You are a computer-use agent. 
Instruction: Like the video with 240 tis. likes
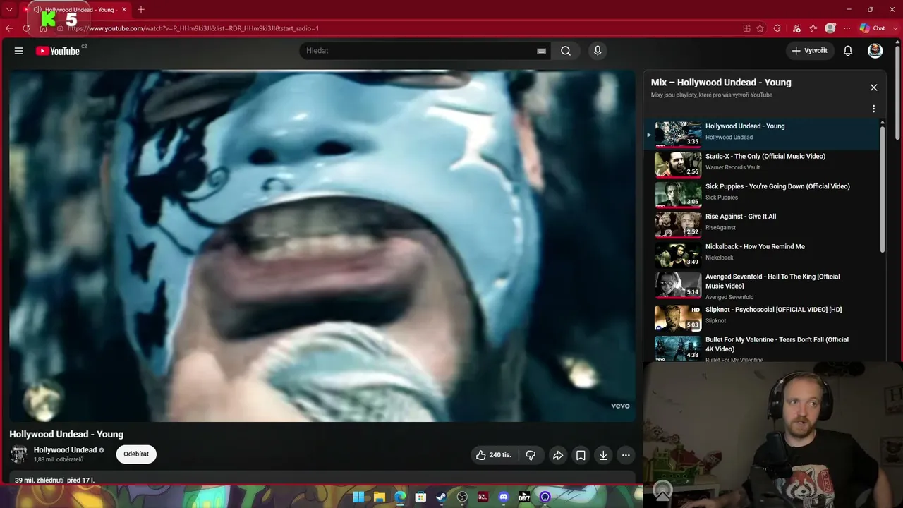(493, 455)
